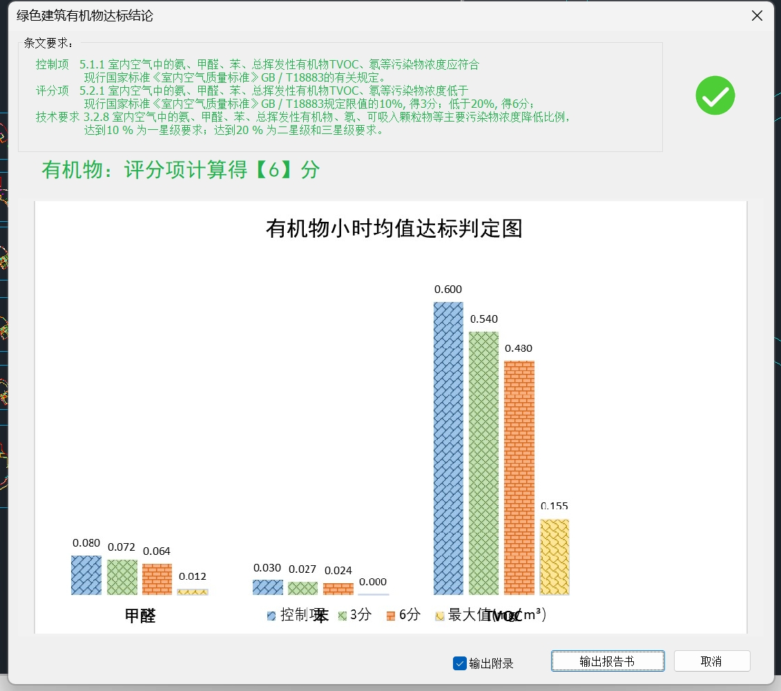
Task: Click the 评分项计算得【6】分 result text
Action: (181, 170)
